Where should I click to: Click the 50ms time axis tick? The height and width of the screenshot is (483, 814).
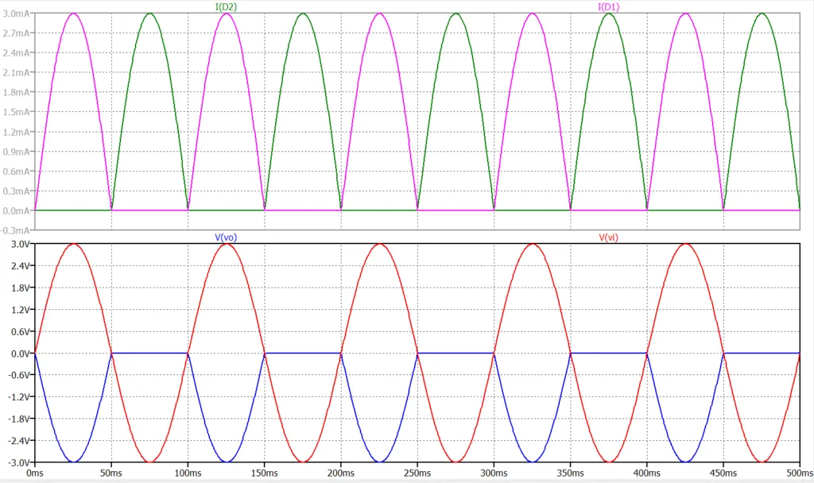pos(111,473)
